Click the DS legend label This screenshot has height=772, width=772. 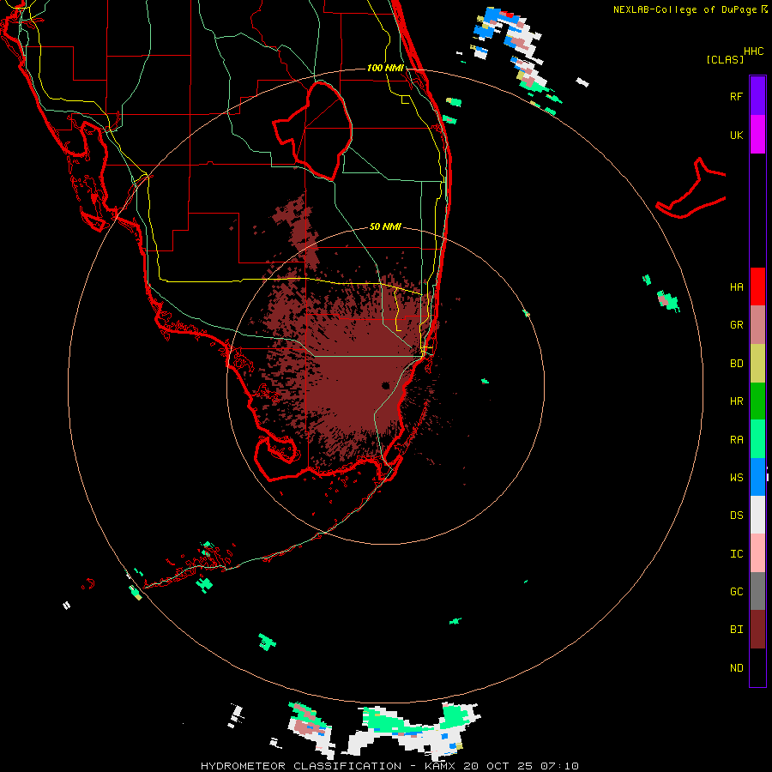click(x=736, y=515)
